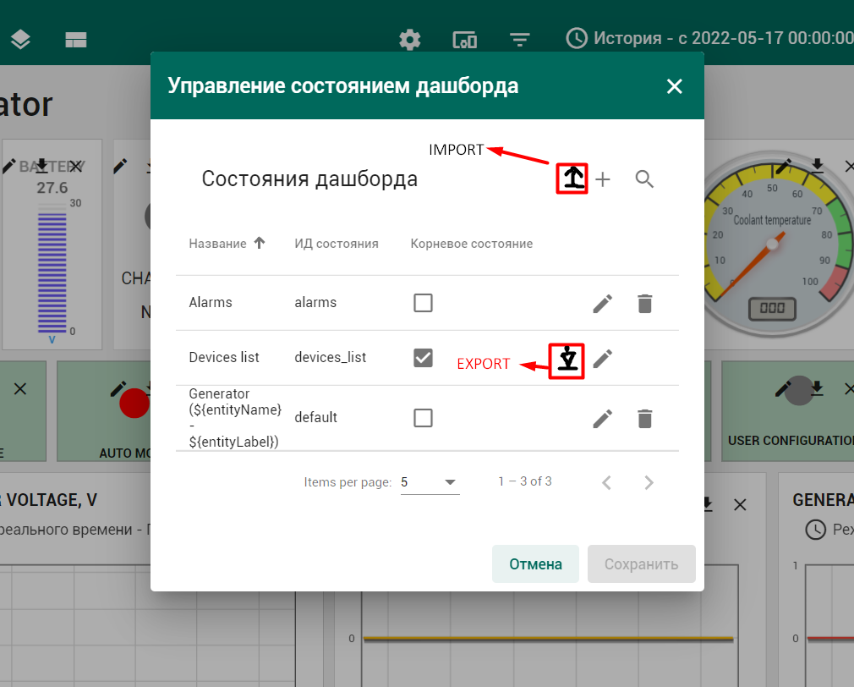Click the Отмена button

535,563
